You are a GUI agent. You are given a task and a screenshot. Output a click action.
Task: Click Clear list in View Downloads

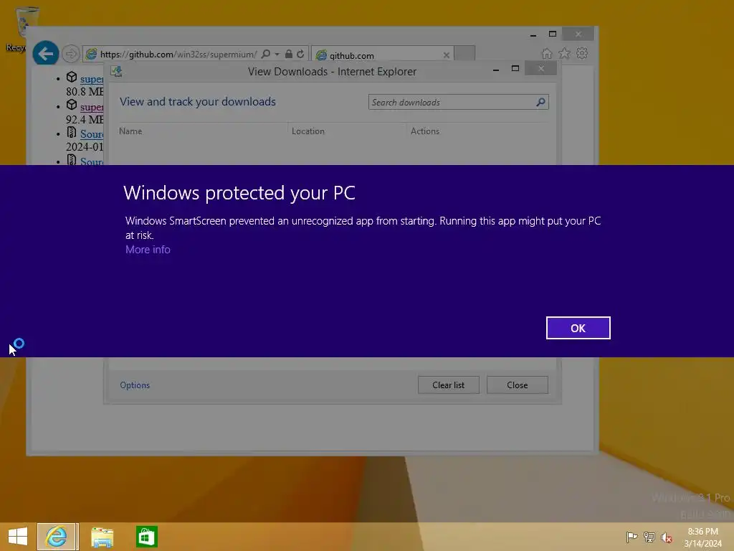[x=449, y=385]
